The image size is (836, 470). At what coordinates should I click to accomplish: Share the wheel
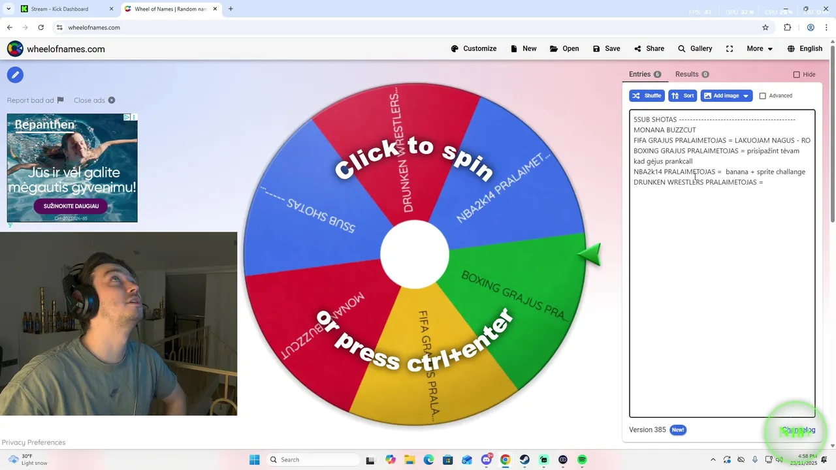point(649,49)
